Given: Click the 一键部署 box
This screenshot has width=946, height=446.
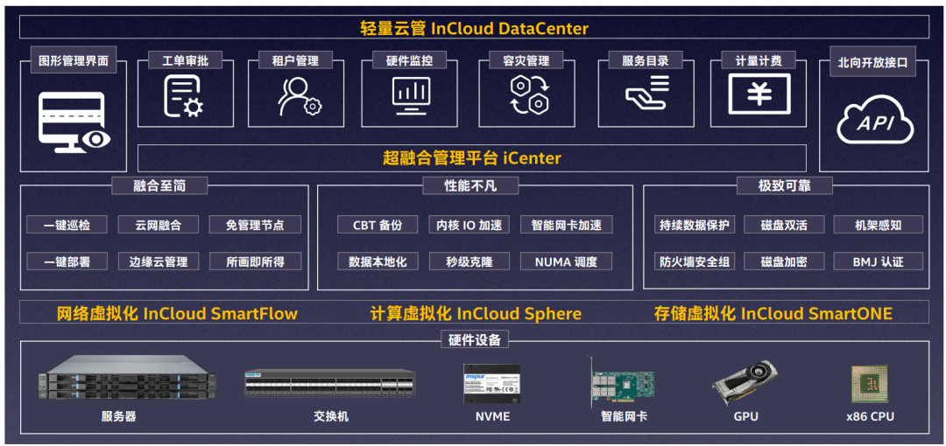Looking at the screenshot, I should coord(67,261).
